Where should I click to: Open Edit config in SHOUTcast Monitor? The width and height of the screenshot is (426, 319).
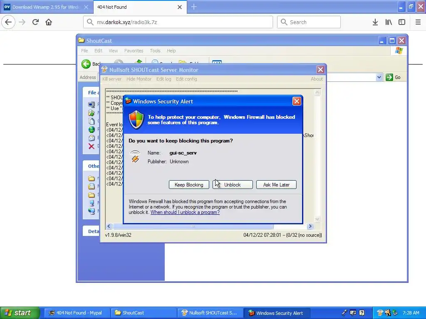[186, 79]
